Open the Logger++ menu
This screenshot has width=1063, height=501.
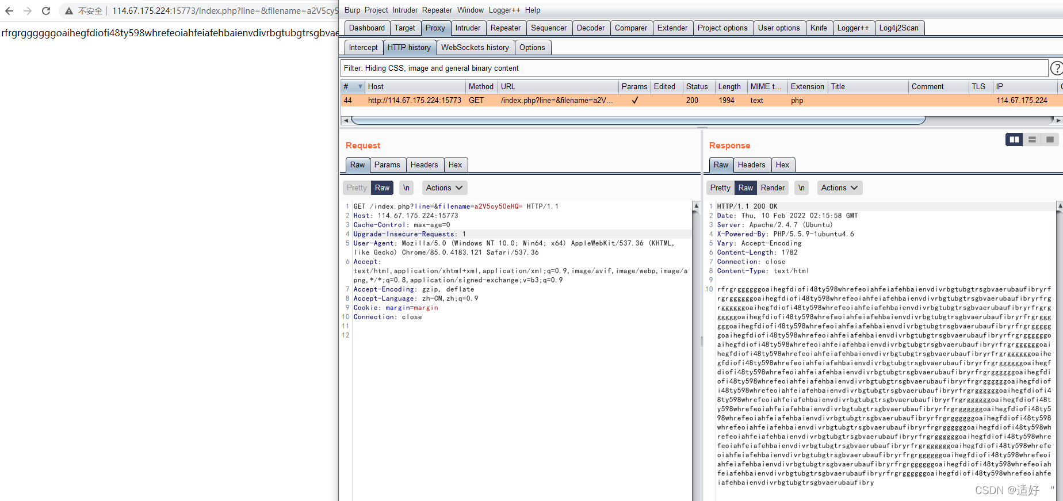click(504, 10)
